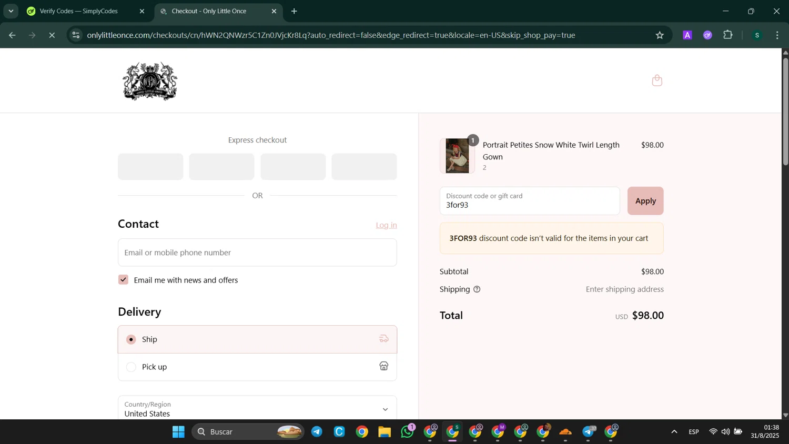Click the Wi-Fi network tray icon

coord(713,432)
